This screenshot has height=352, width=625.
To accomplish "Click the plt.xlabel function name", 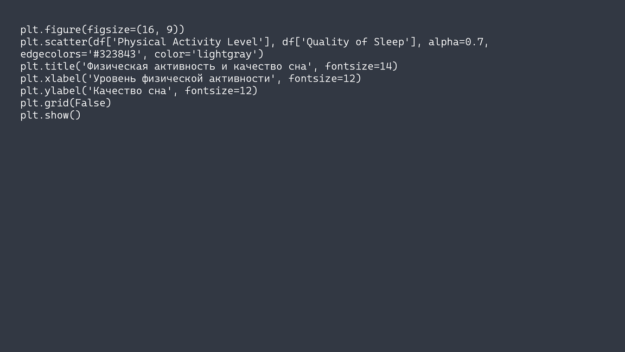I will tap(50, 78).
